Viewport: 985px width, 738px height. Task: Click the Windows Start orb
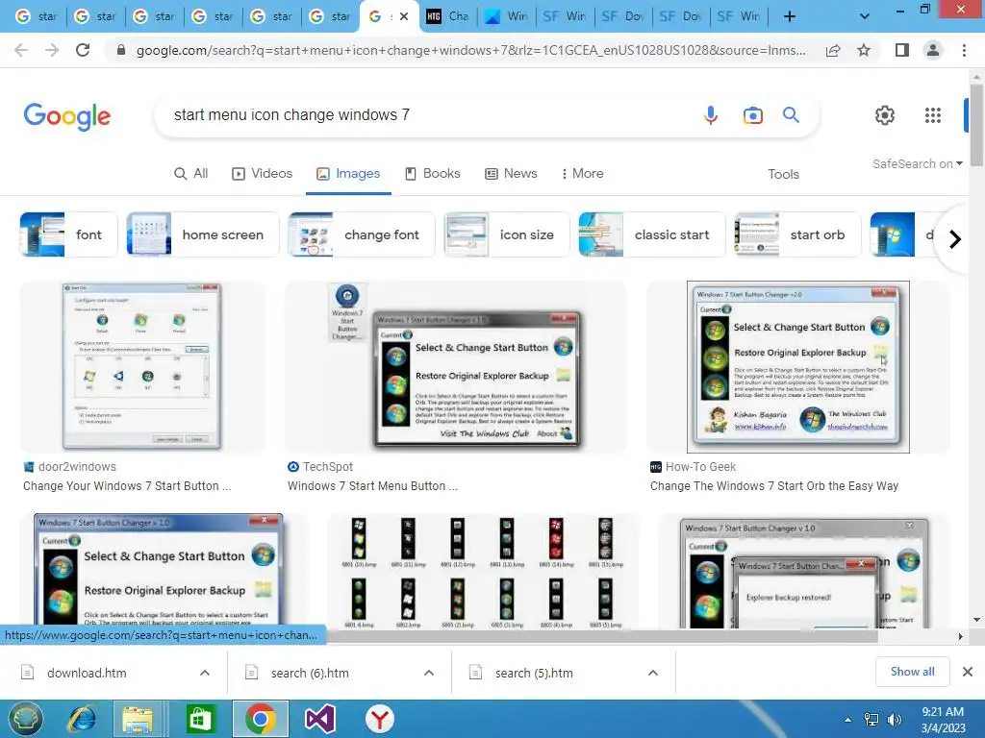click(25, 719)
